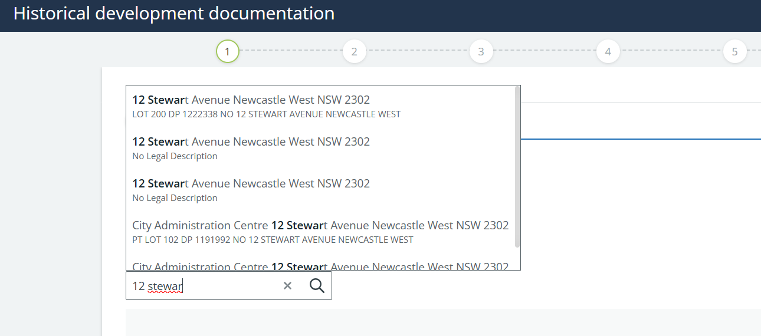Click the misspelled word 'stewar' in the search box
761x336 pixels.
click(x=165, y=286)
